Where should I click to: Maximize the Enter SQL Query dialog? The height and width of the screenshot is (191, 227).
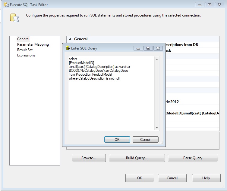coord(148,48)
